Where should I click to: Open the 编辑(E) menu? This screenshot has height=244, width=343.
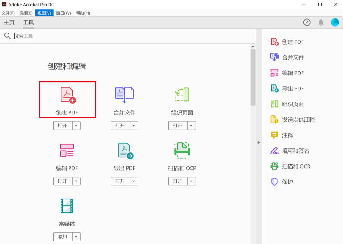pos(26,13)
